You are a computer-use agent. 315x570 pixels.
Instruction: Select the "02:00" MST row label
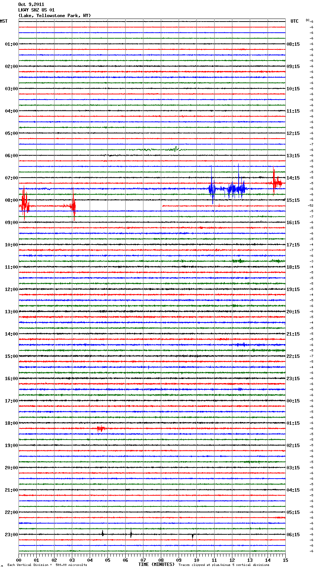11,67
